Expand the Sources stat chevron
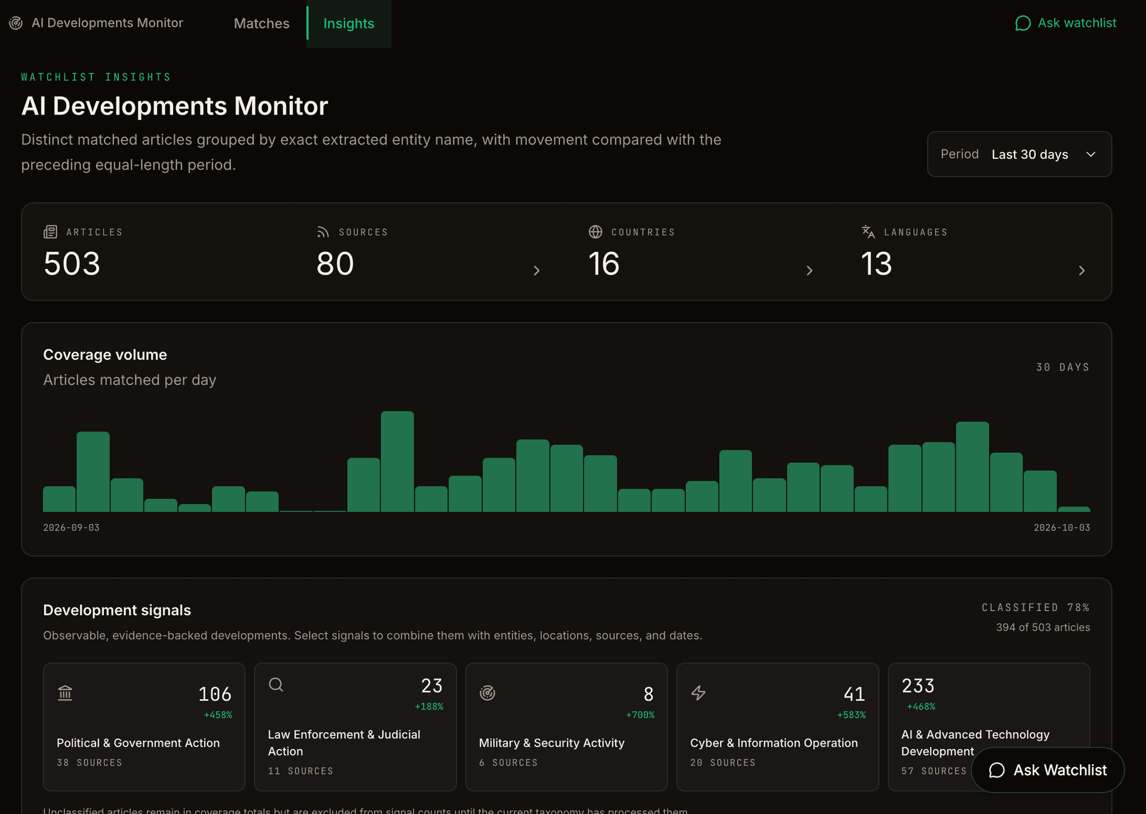This screenshot has height=814, width=1146. click(x=537, y=270)
